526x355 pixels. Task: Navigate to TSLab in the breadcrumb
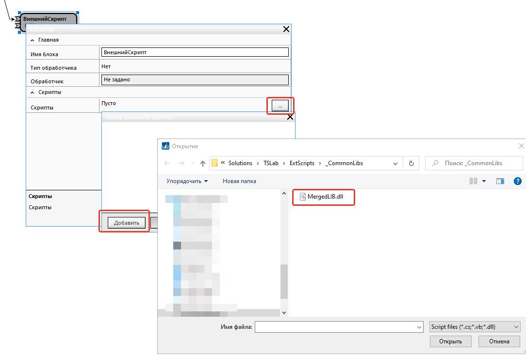click(x=271, y=163)
